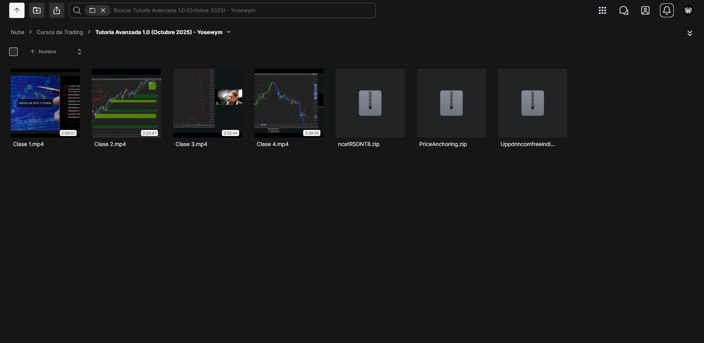Remove the folder filter chip with the X
Image resolution: width=704 pixels, height=343 pixels.
[x=103, y=10]
